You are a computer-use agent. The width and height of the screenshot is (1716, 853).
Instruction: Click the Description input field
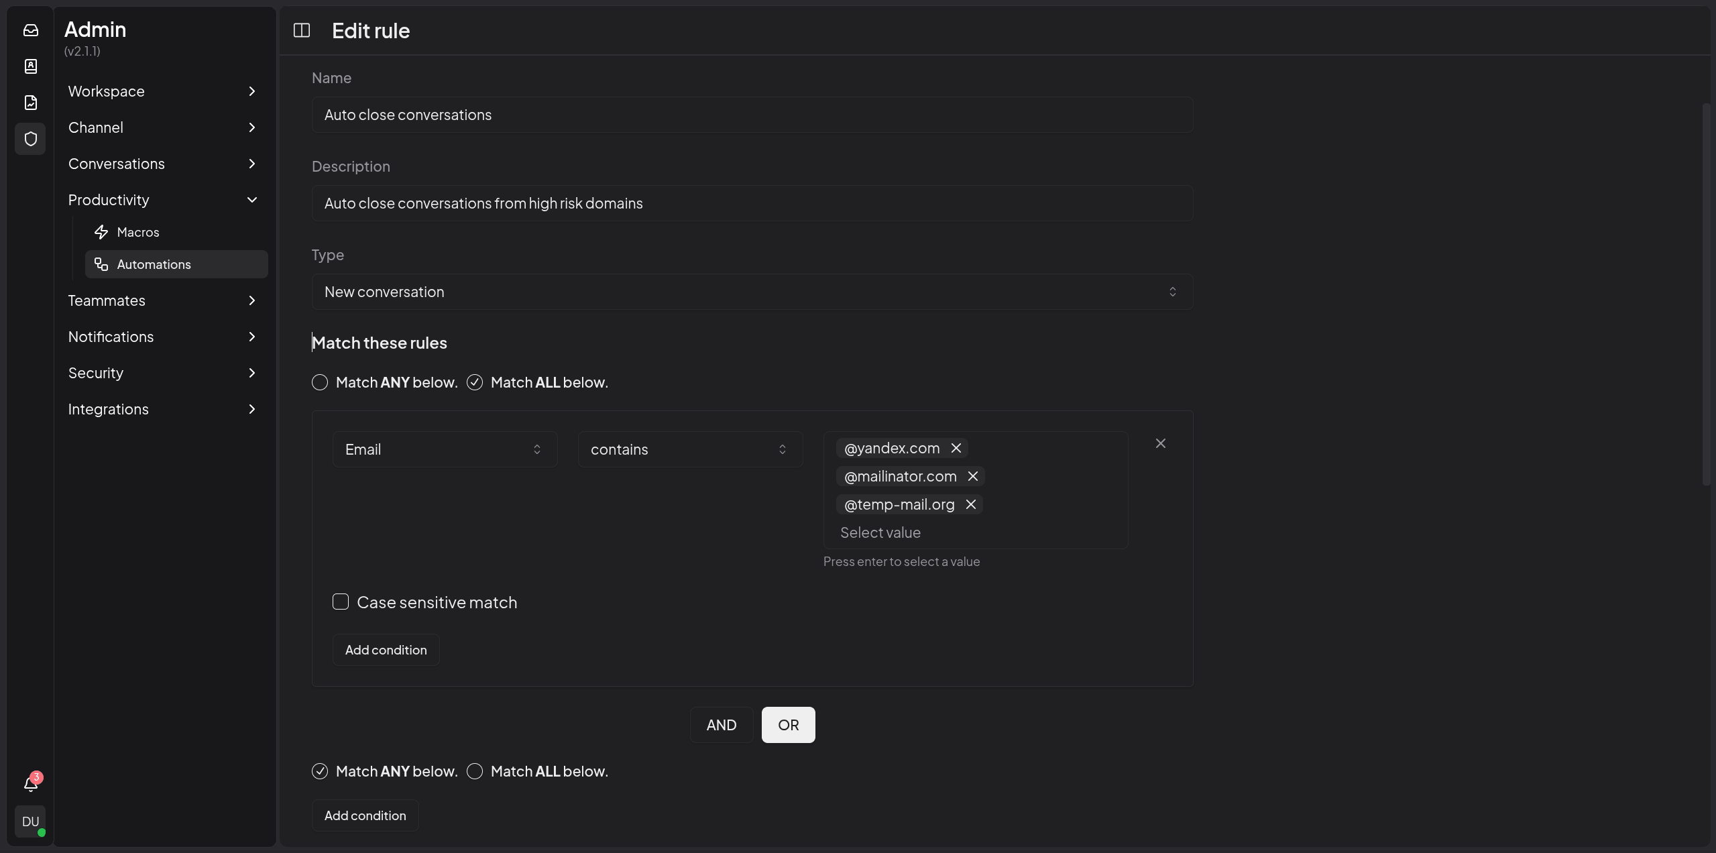752,203
